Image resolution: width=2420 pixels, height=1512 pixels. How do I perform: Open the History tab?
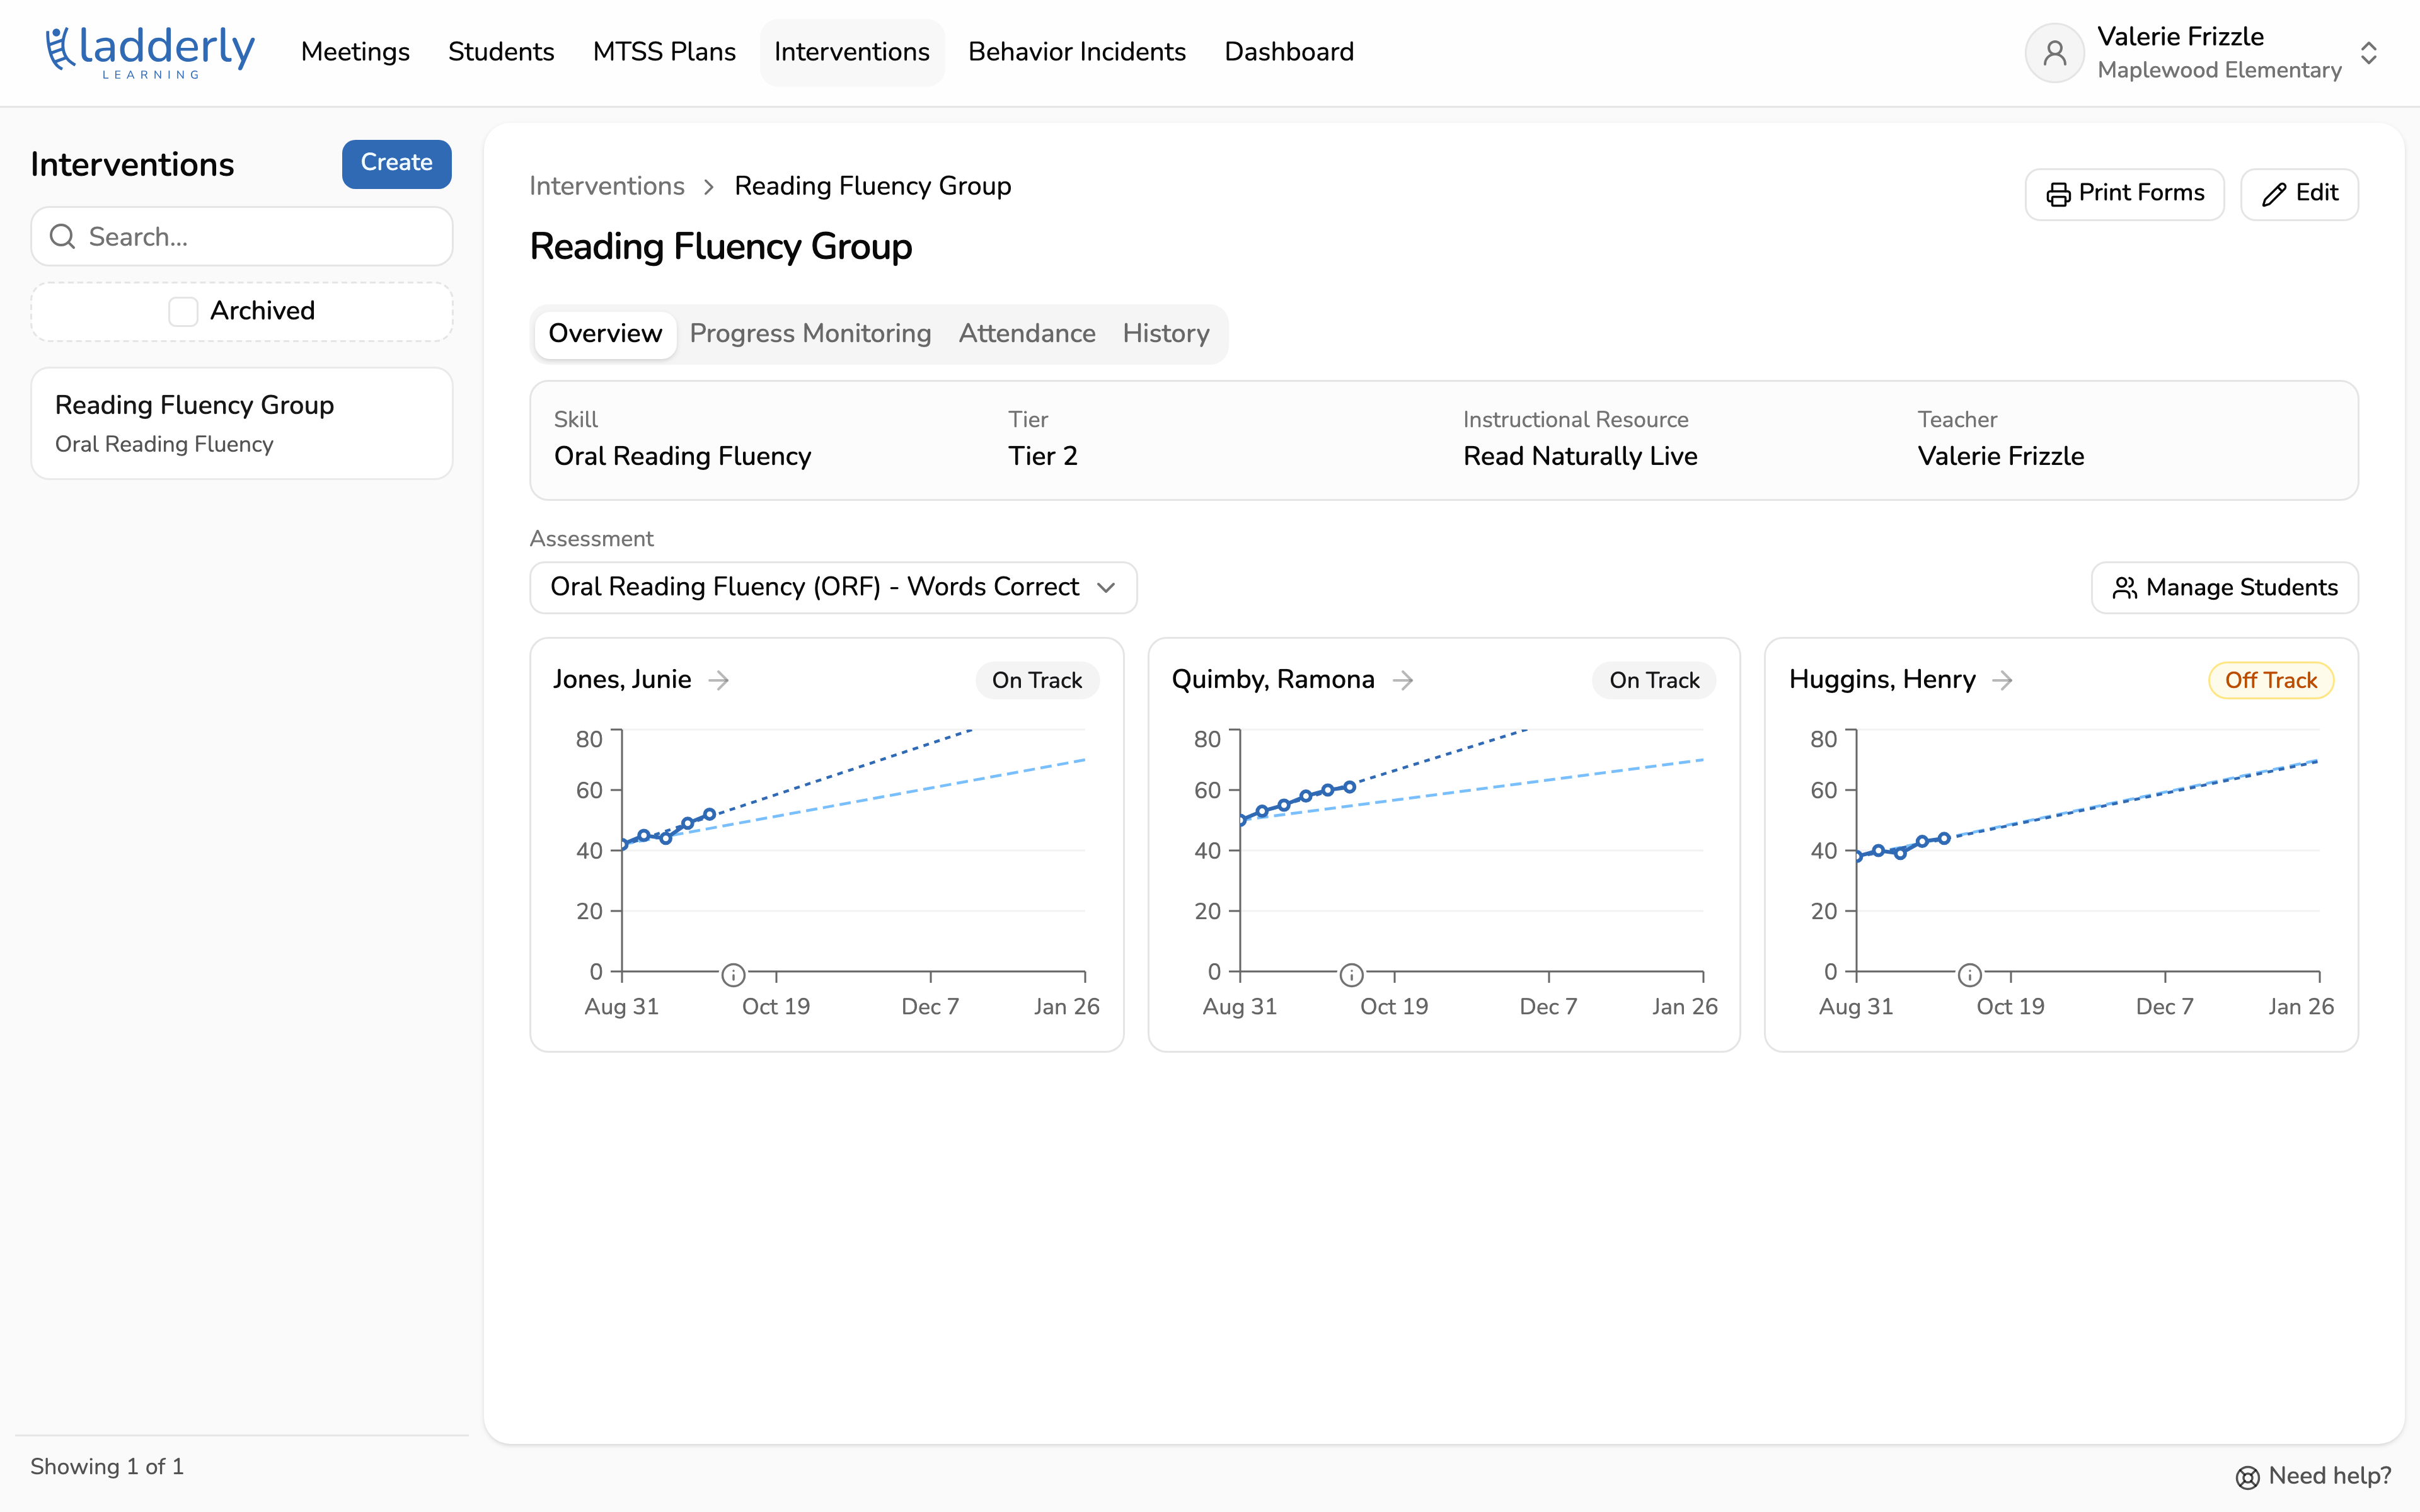[x=1165, y=333]
